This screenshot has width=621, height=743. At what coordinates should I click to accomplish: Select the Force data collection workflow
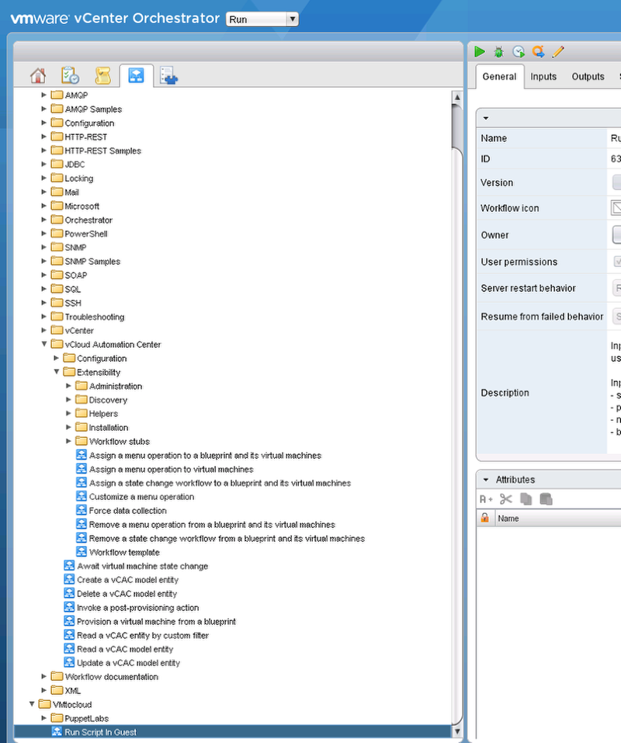(x=127, y=511)
